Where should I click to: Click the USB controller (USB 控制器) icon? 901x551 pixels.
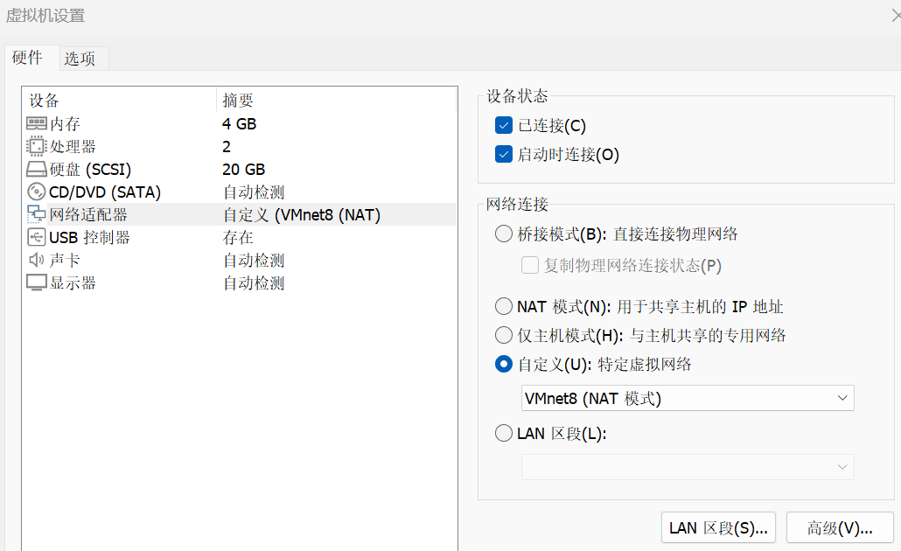pyautogui.click(x=37, y=238)
